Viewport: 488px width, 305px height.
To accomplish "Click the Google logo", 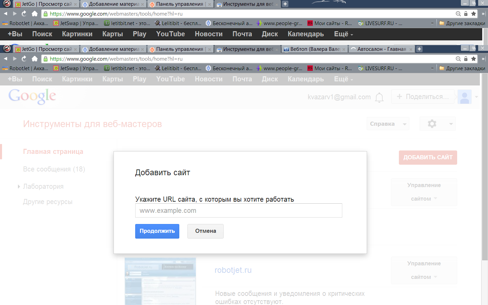I will tap(32, 96).
